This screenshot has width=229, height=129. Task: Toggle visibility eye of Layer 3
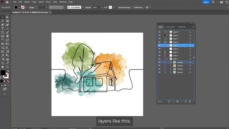(160, 52)
